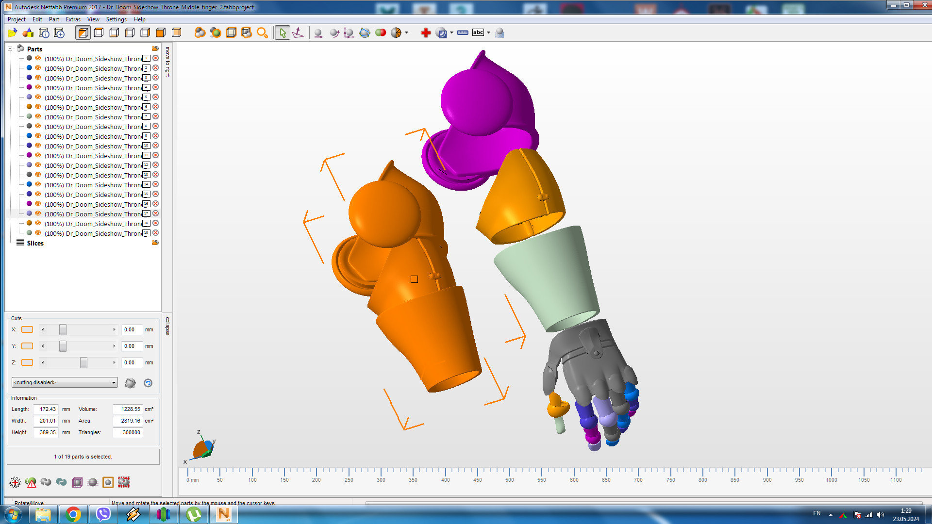Select the rotate part tool (curved arrow)
This screenshot has width=932, height=524.
tap(334, 33)
